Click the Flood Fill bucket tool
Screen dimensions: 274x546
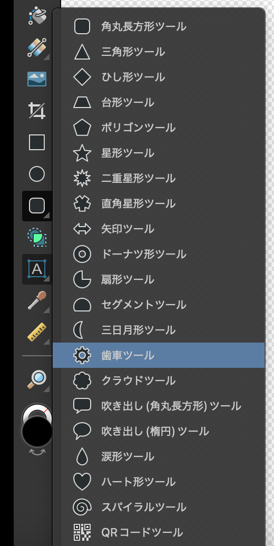37,15
